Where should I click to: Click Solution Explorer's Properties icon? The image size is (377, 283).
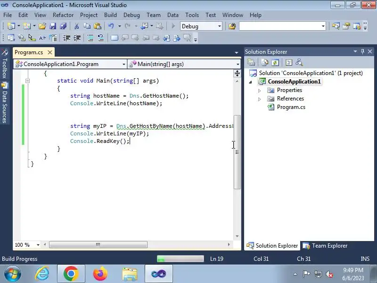tap(251, 63)
